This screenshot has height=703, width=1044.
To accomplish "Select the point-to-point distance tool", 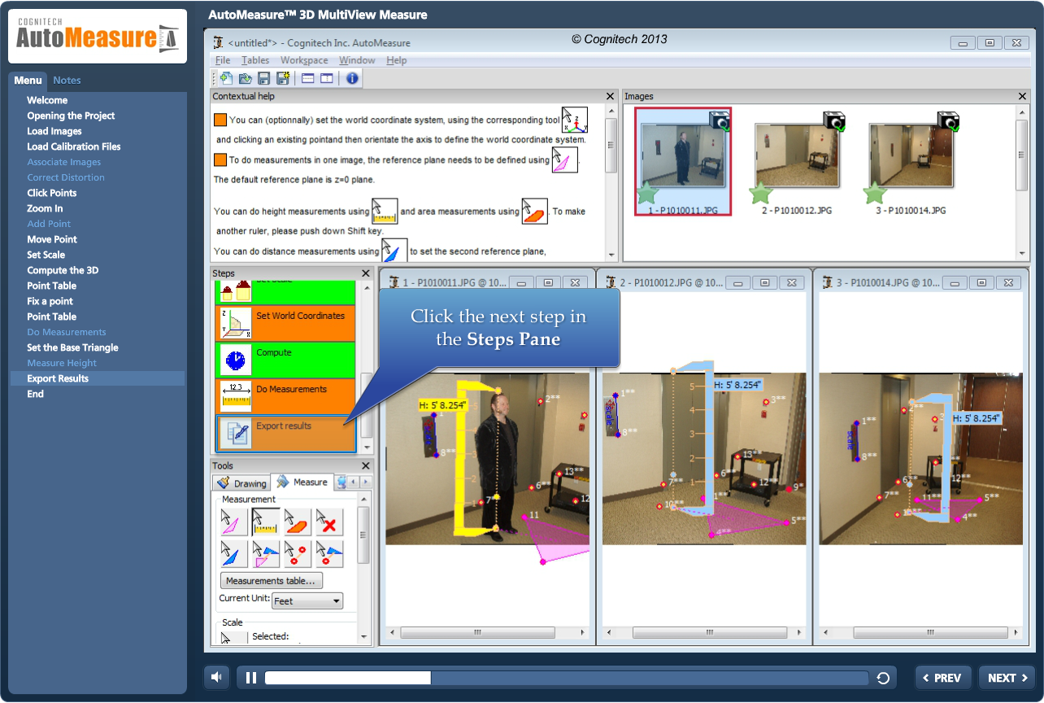I will click(298, 554).
